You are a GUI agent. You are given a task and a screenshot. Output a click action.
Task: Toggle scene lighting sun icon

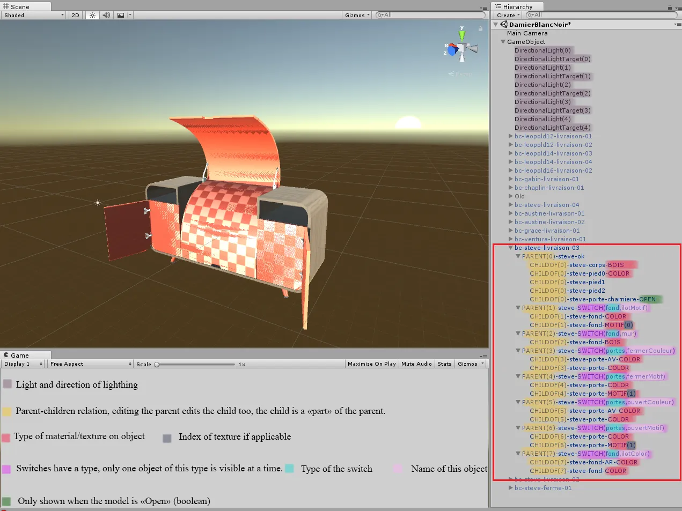point(92,15)
